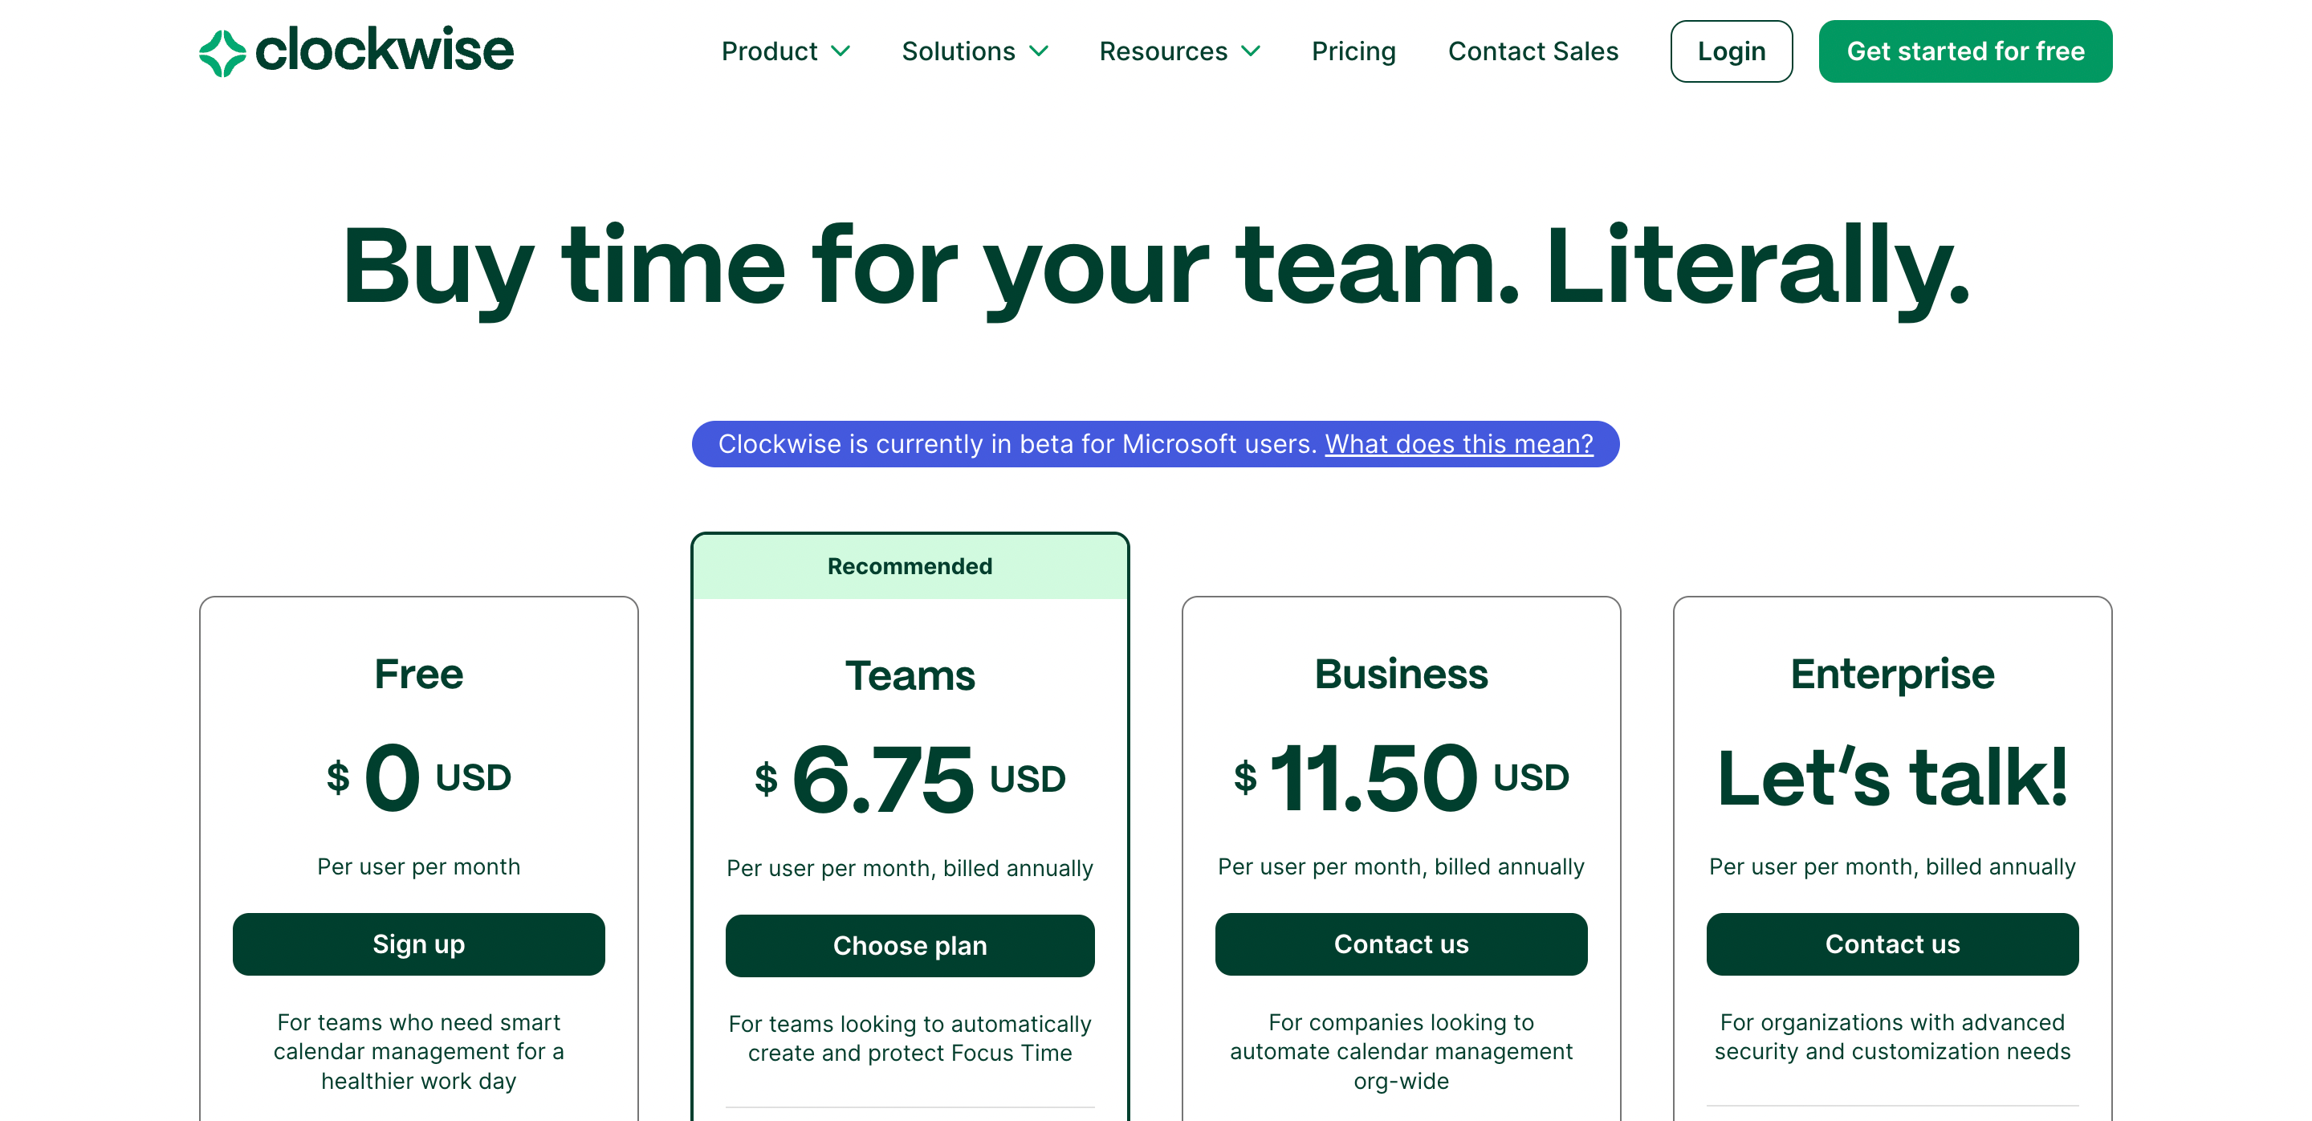
Task: Click Enterprise description about advanced security
Action: pos(1892,1037)
